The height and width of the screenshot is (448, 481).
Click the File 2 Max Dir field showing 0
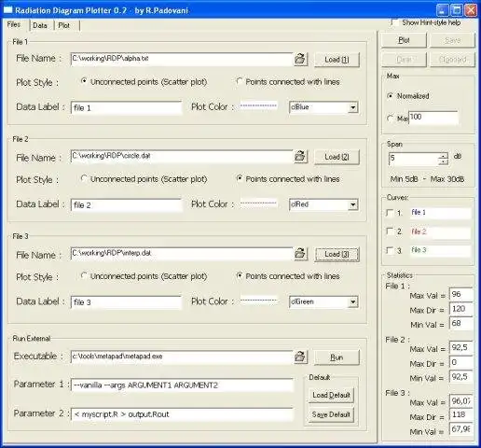[x=461, y=362]
